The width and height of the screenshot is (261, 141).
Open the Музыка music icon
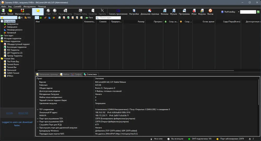pyautogui.click(x=174, y=12)
